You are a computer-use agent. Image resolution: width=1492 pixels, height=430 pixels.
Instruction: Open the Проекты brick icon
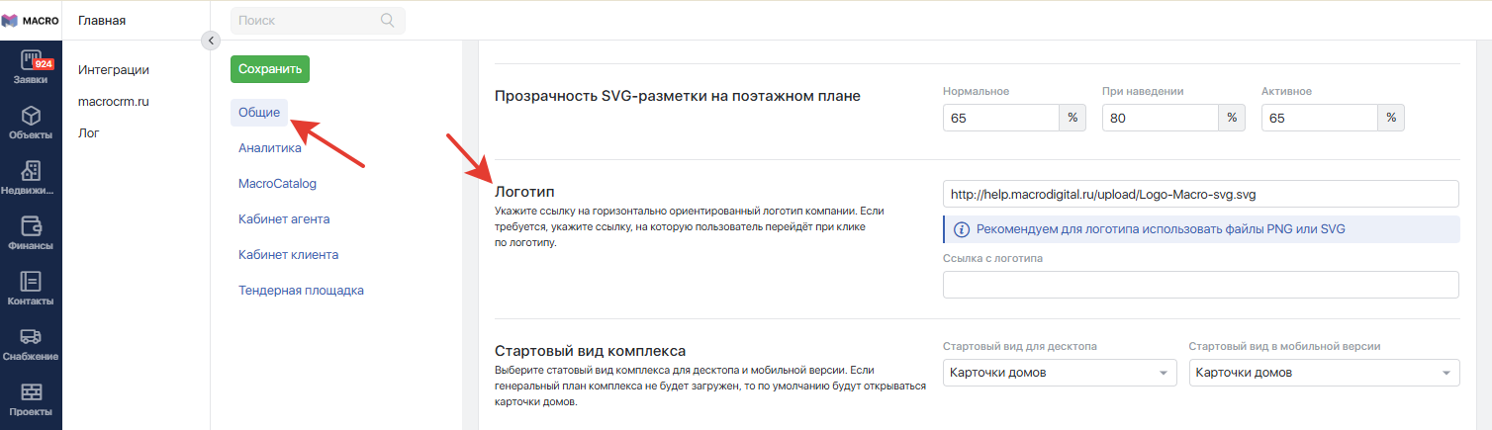pyautogui.click(x=31, y=392)
